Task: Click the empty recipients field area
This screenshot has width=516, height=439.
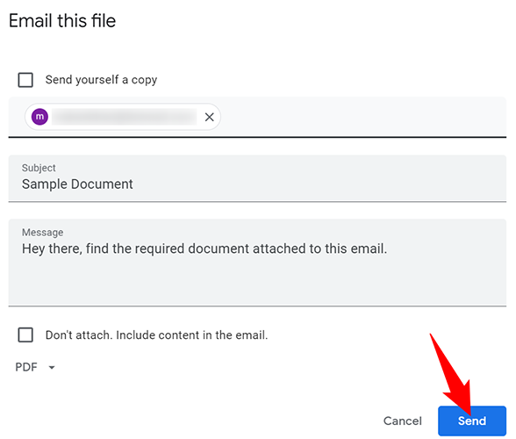Action: pyautogui.click(x=362, y=117)
